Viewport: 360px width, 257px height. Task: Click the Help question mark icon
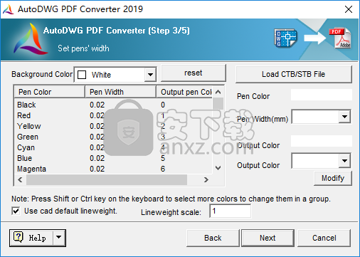point(18,237)
